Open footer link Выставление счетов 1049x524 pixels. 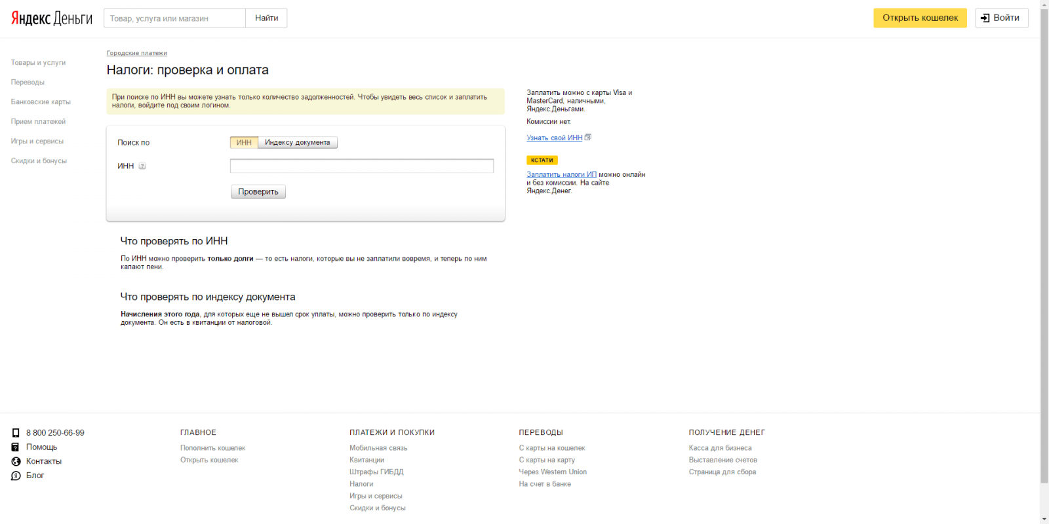coord(722,460)
